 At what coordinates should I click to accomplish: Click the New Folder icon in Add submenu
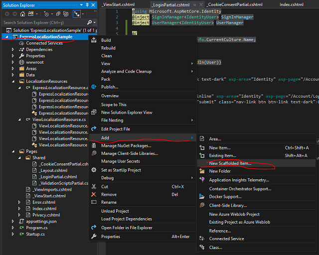tap(201, 171)
